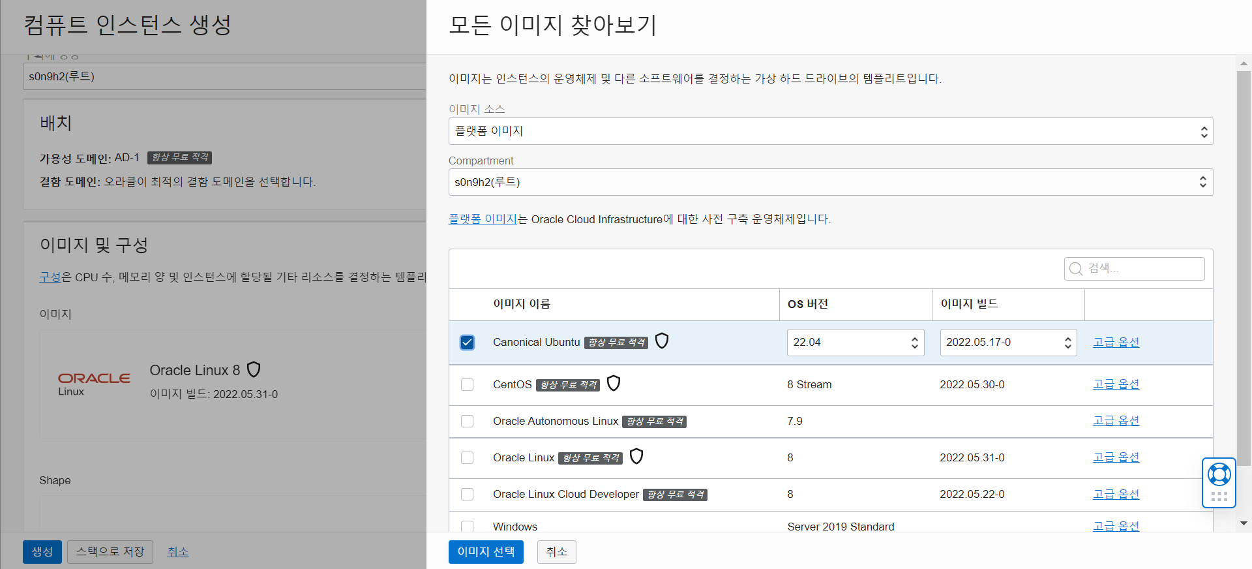1252x569 pixels.
Task: Check the Oracle Autonomous Linux checkbox
Action: coord(467,422)
